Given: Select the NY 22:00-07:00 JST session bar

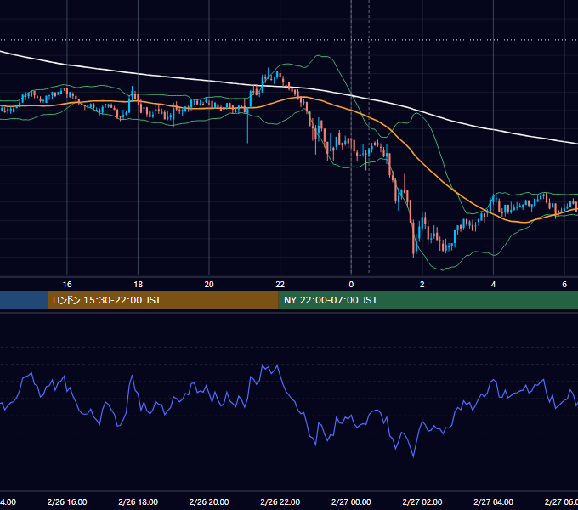Looking at the screenshot, I should click(428, 300).
